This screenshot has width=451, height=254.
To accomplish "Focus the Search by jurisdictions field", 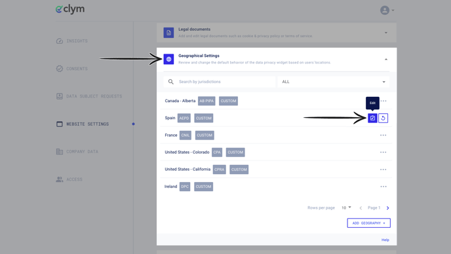I will [x=219, y=82].
